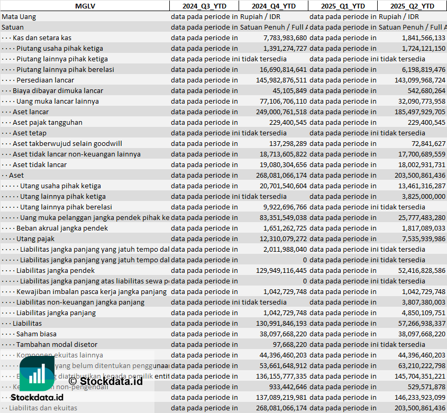Click the value 129,949,116,445
Viewport: 447px width, 413px height.
pos(281,270)
